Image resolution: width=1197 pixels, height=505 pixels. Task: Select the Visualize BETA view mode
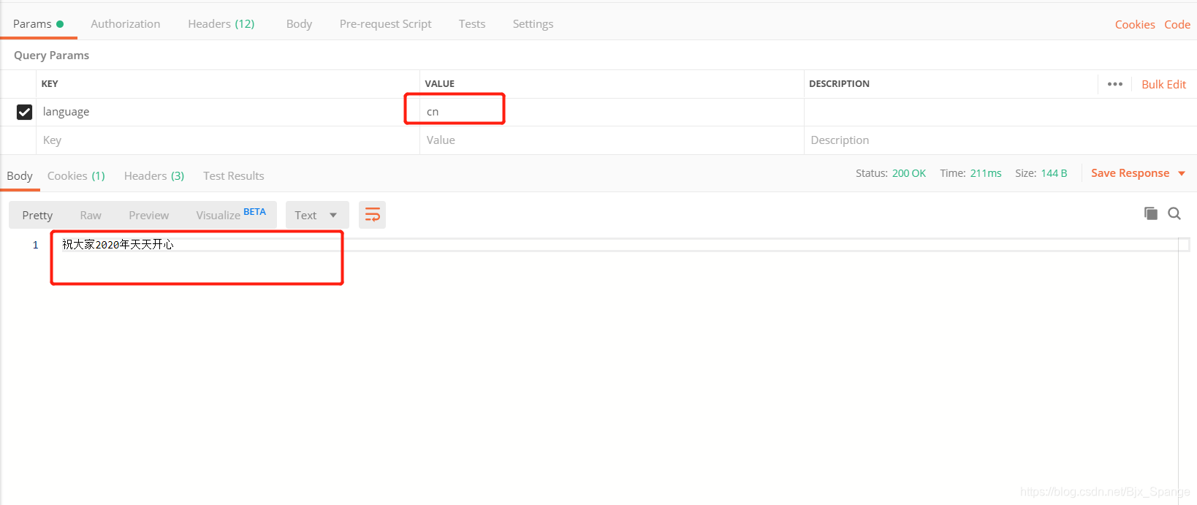231,215
